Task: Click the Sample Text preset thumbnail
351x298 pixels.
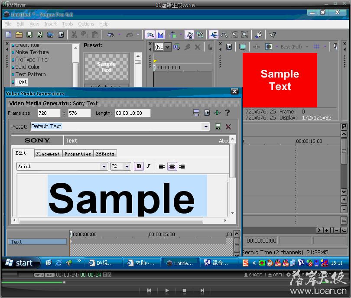Action: [106, 67]
